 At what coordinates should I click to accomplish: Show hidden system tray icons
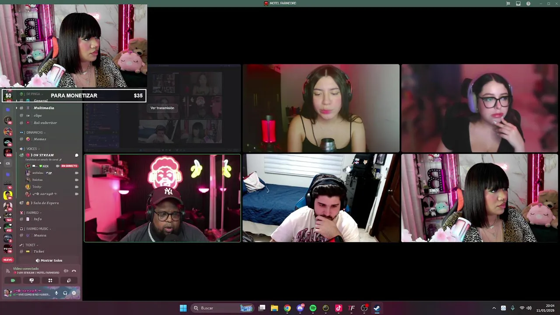point(494,308)
